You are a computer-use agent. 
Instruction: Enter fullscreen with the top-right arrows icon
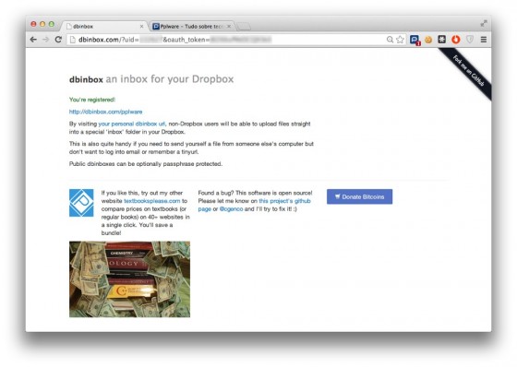point(484,23)
